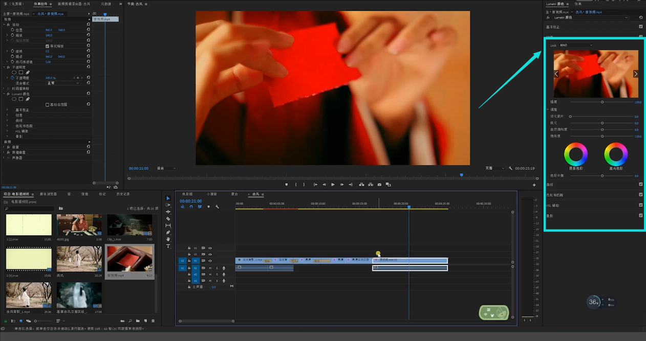This screenshot has height=341, width=646.
Task: Switch to the 媒体浏览器 tab
Action: click(x=49, y=194)
